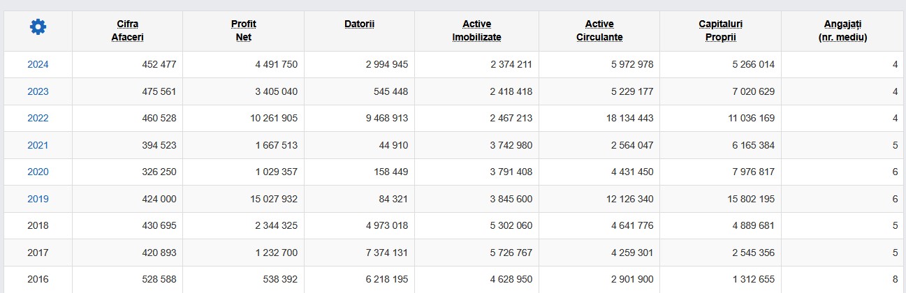
Task: Open the 2023 year link
Action: pos(38,91)
